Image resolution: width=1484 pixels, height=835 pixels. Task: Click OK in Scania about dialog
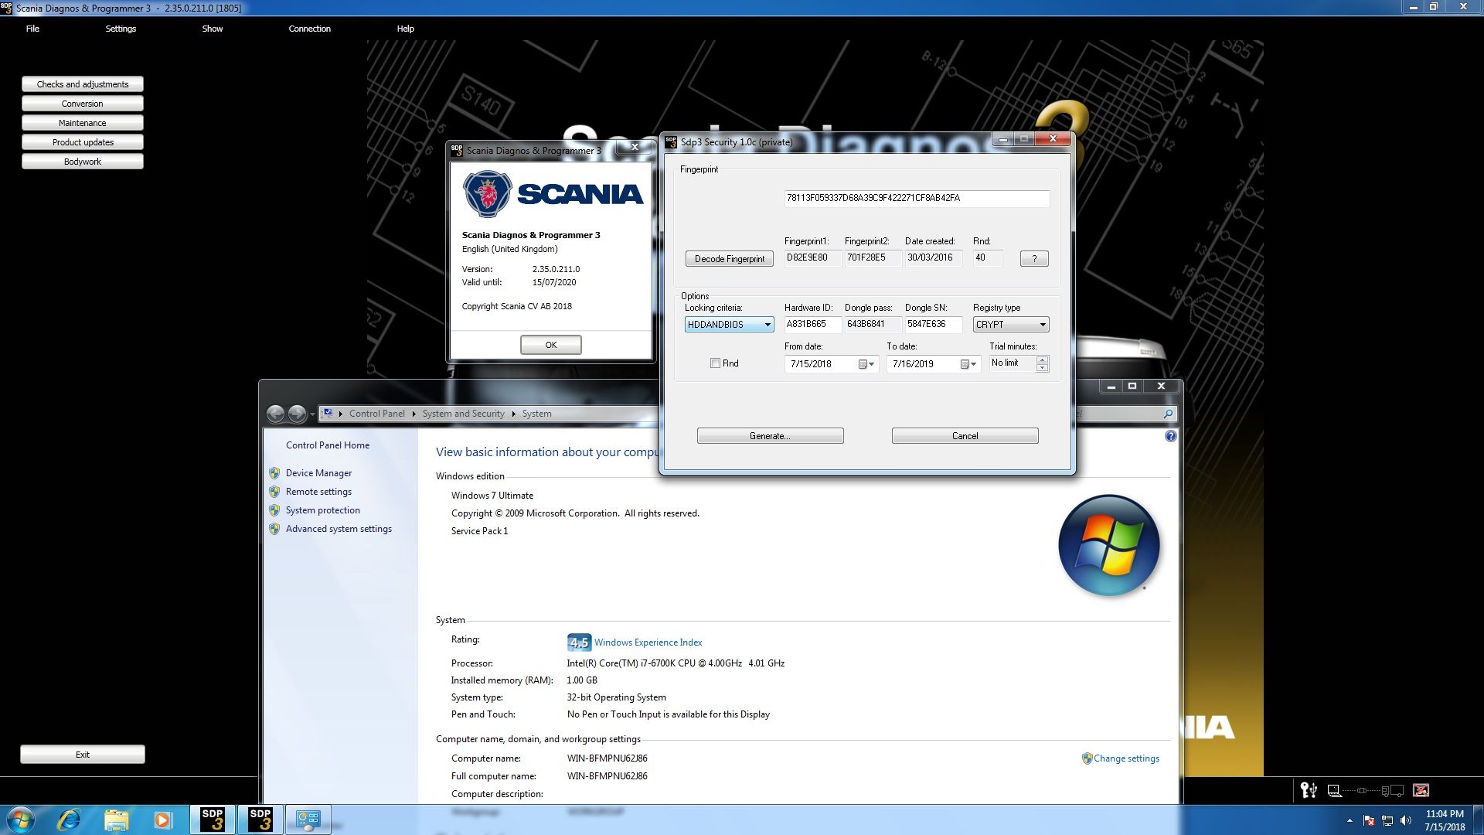551,345
